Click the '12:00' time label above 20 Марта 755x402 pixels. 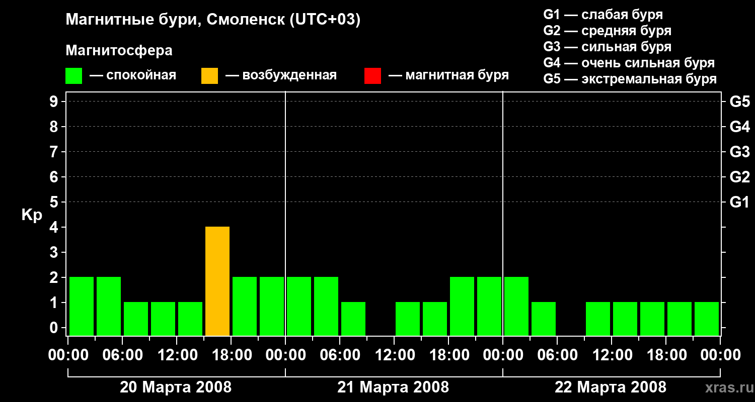click(x=177, y=355)
